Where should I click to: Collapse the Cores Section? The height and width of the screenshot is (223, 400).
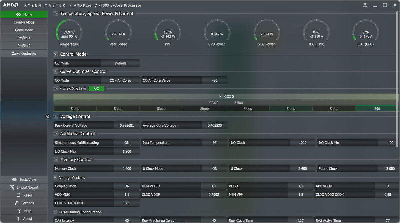(56, 89)
